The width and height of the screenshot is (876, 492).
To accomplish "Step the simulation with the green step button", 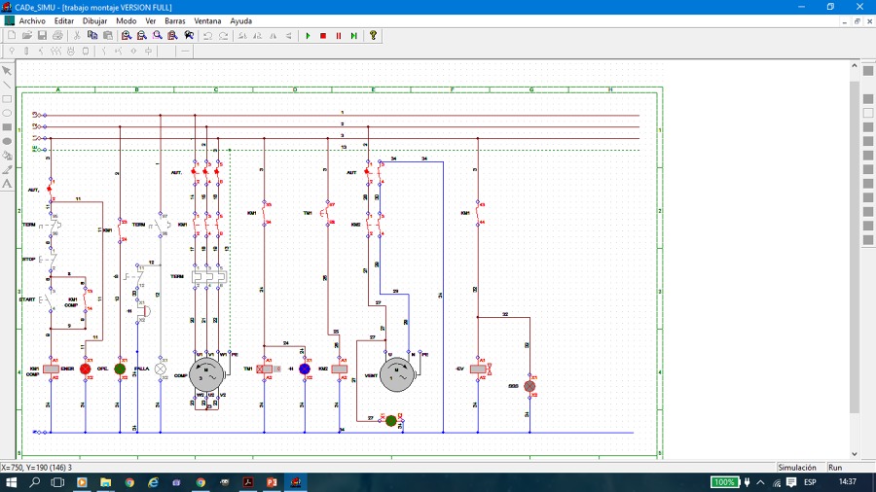I will [353, 36].
